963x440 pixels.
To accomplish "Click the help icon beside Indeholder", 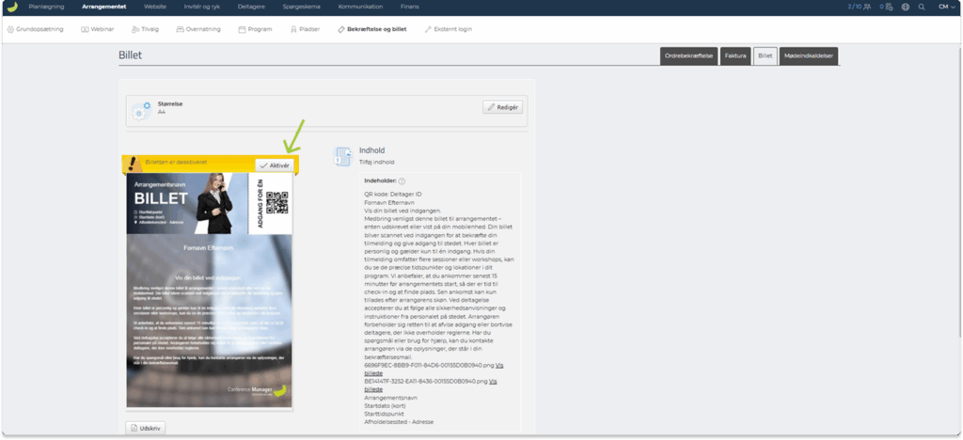I will (402, 181).
